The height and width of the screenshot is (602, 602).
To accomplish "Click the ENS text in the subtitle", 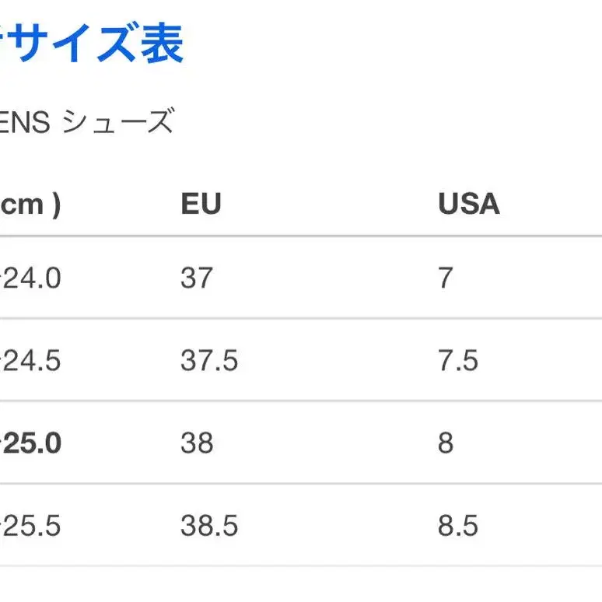I will coord(25,122).
